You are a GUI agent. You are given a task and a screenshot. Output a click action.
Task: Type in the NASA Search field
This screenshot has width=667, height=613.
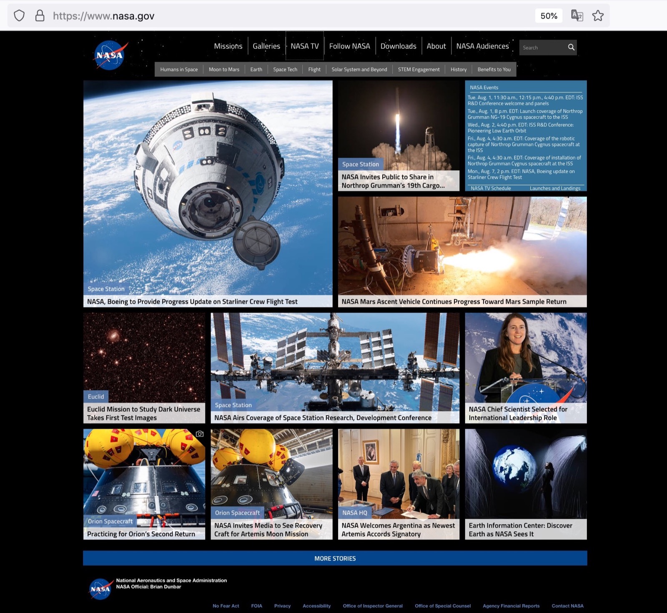click(542, 48)
